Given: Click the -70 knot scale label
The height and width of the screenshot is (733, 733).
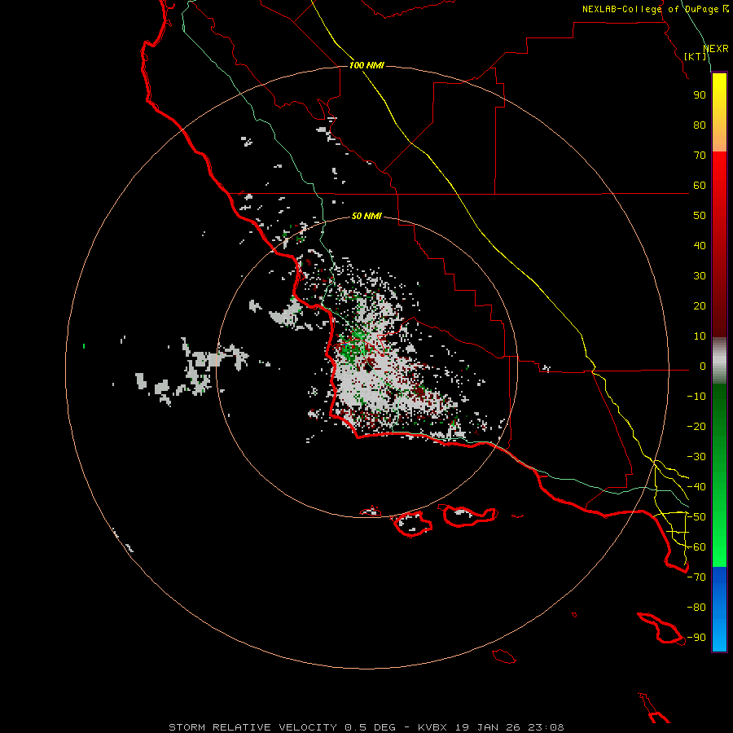Looking at the screenshot, I should tap(696, 577).
